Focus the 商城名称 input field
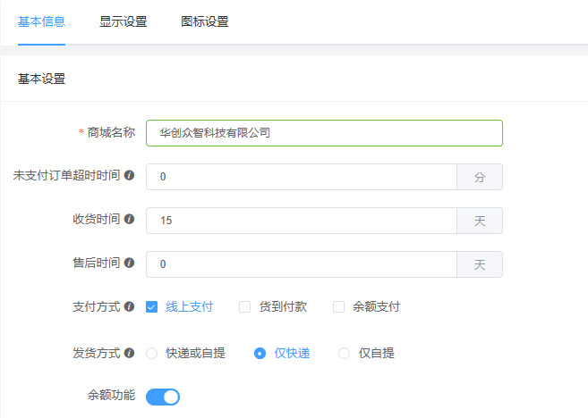The width and height of the screenshot is (588, 418). tap(324, 133)
